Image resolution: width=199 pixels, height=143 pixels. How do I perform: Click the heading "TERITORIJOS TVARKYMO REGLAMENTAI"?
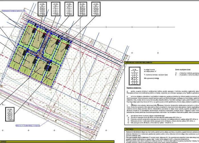(139, 63)
